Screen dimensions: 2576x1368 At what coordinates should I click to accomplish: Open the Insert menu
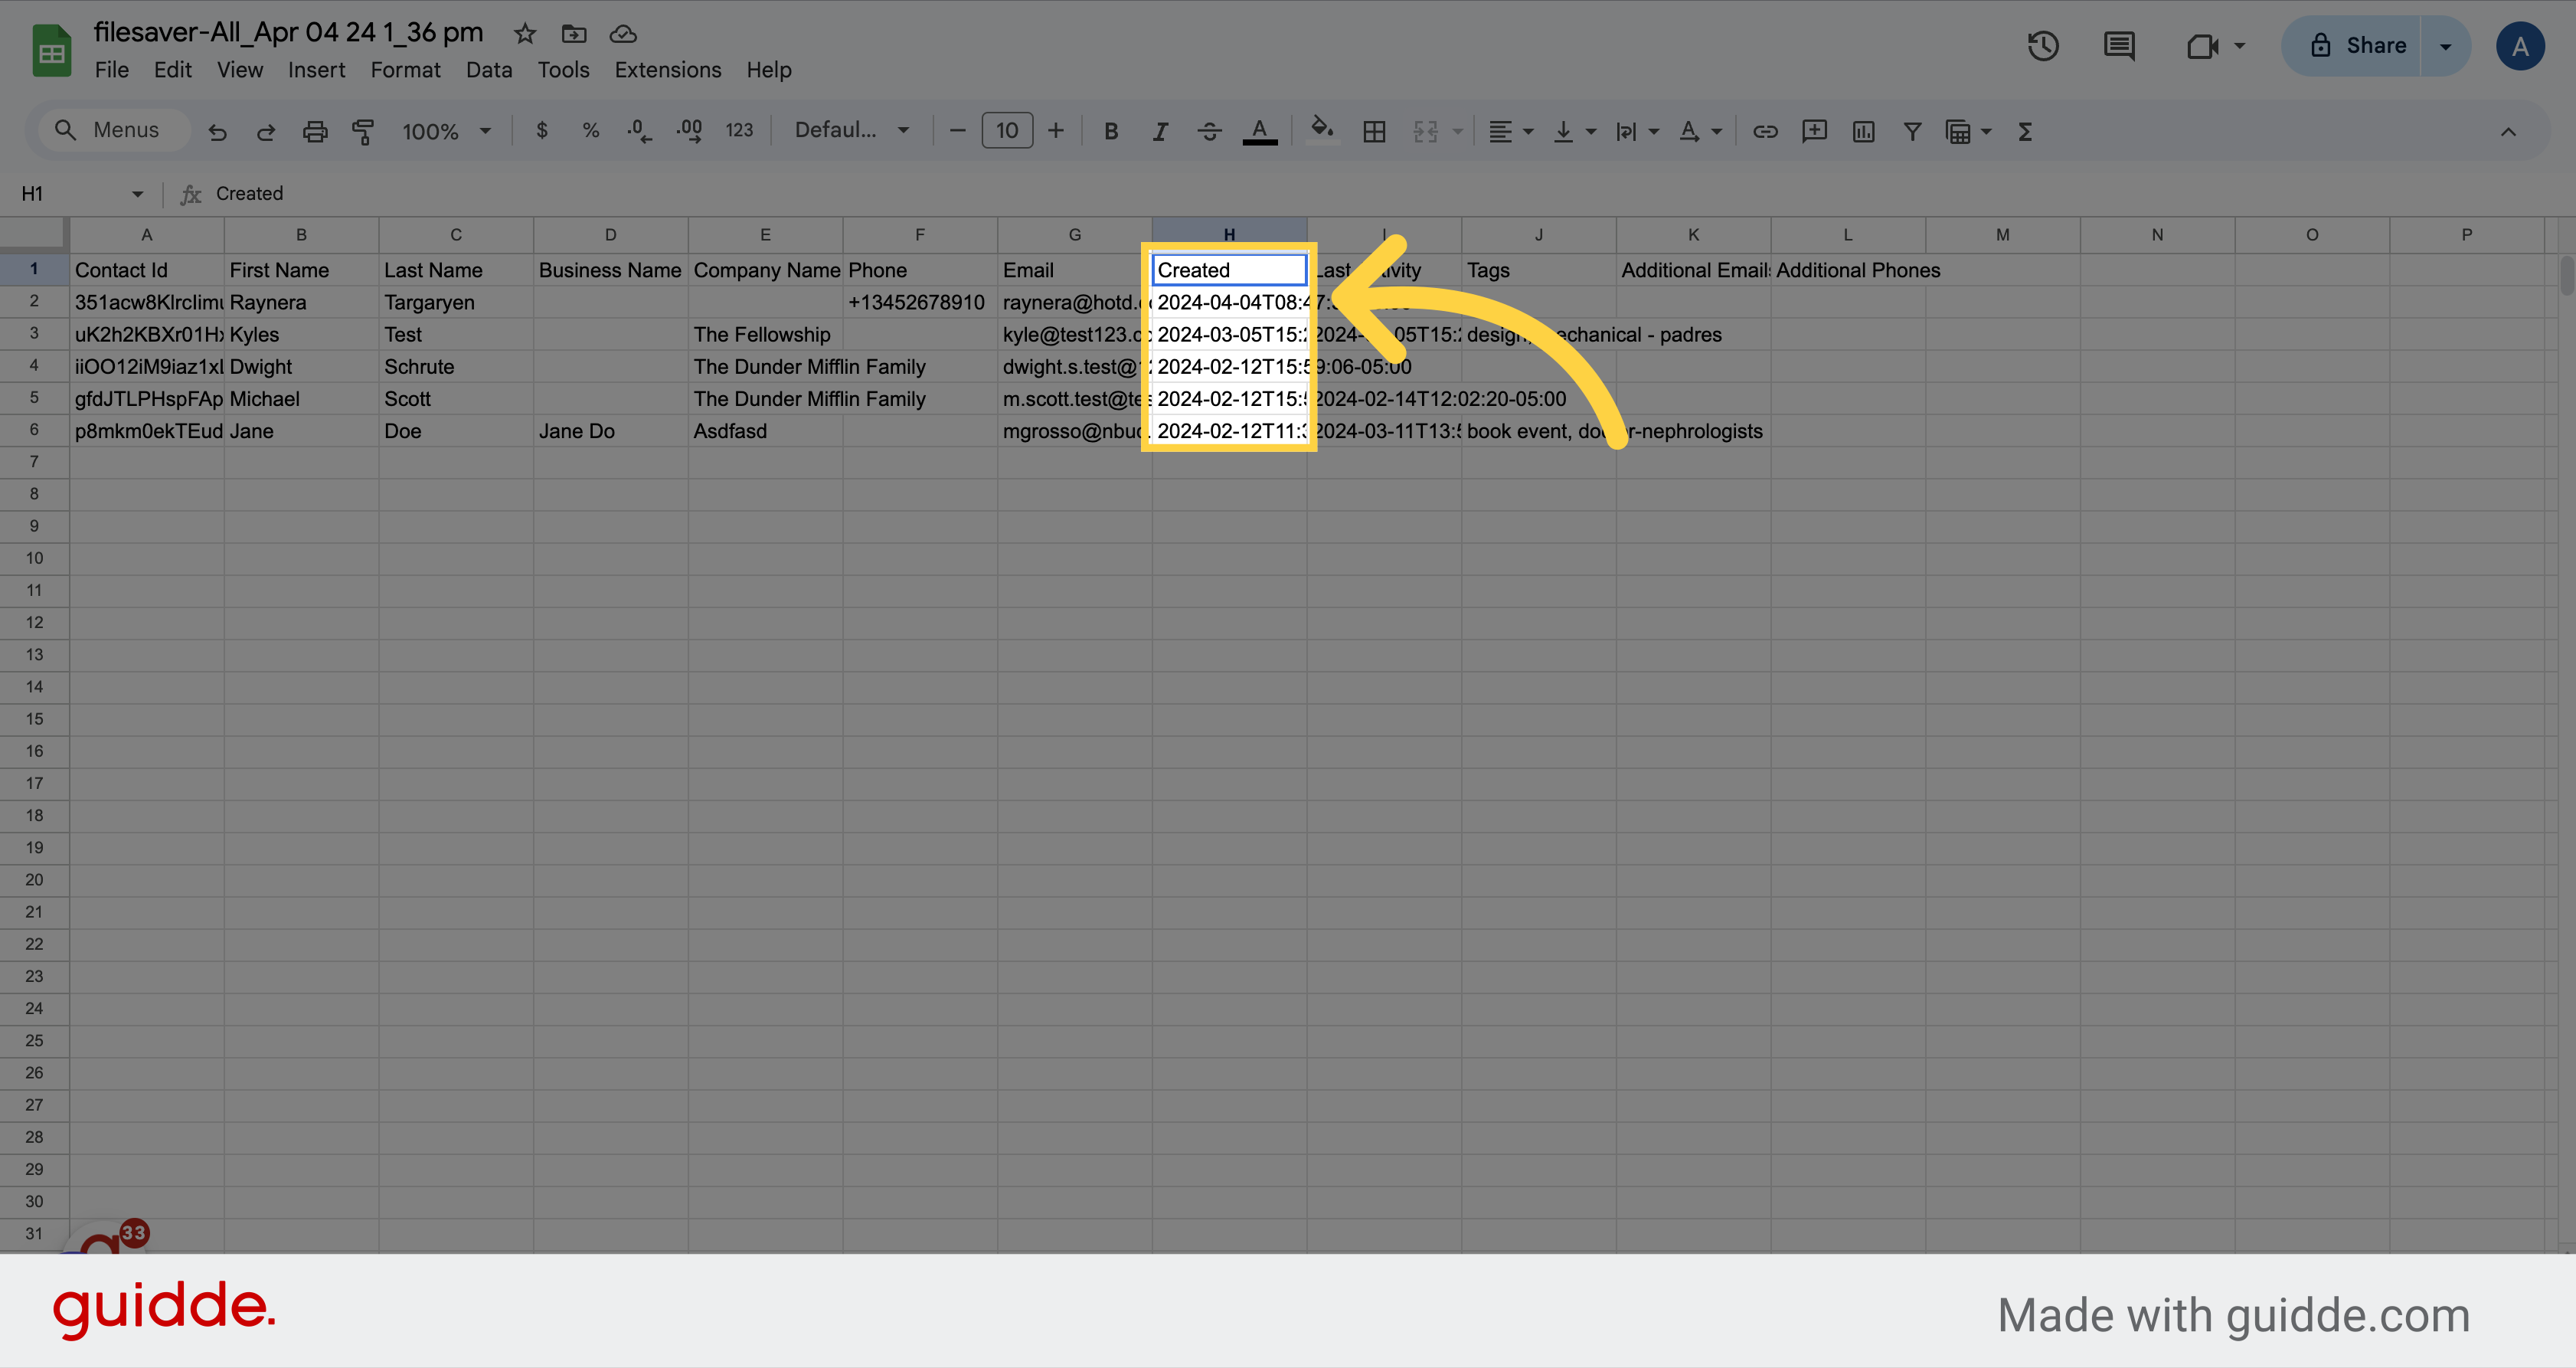click(x=316, y=70)
